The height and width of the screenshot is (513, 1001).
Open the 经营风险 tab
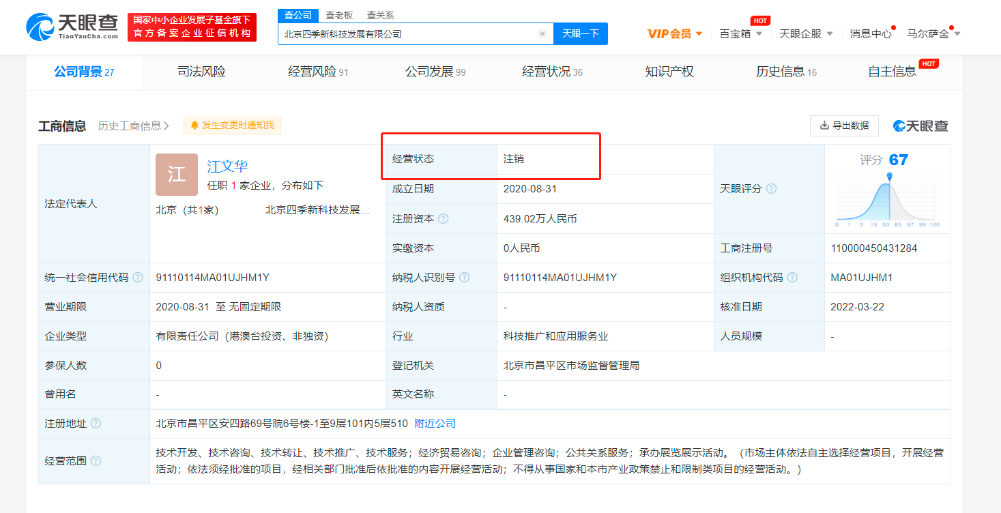pyautogui.click(x=318, y=72)
